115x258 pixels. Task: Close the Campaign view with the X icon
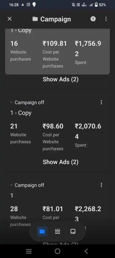(x=10, y=19)
